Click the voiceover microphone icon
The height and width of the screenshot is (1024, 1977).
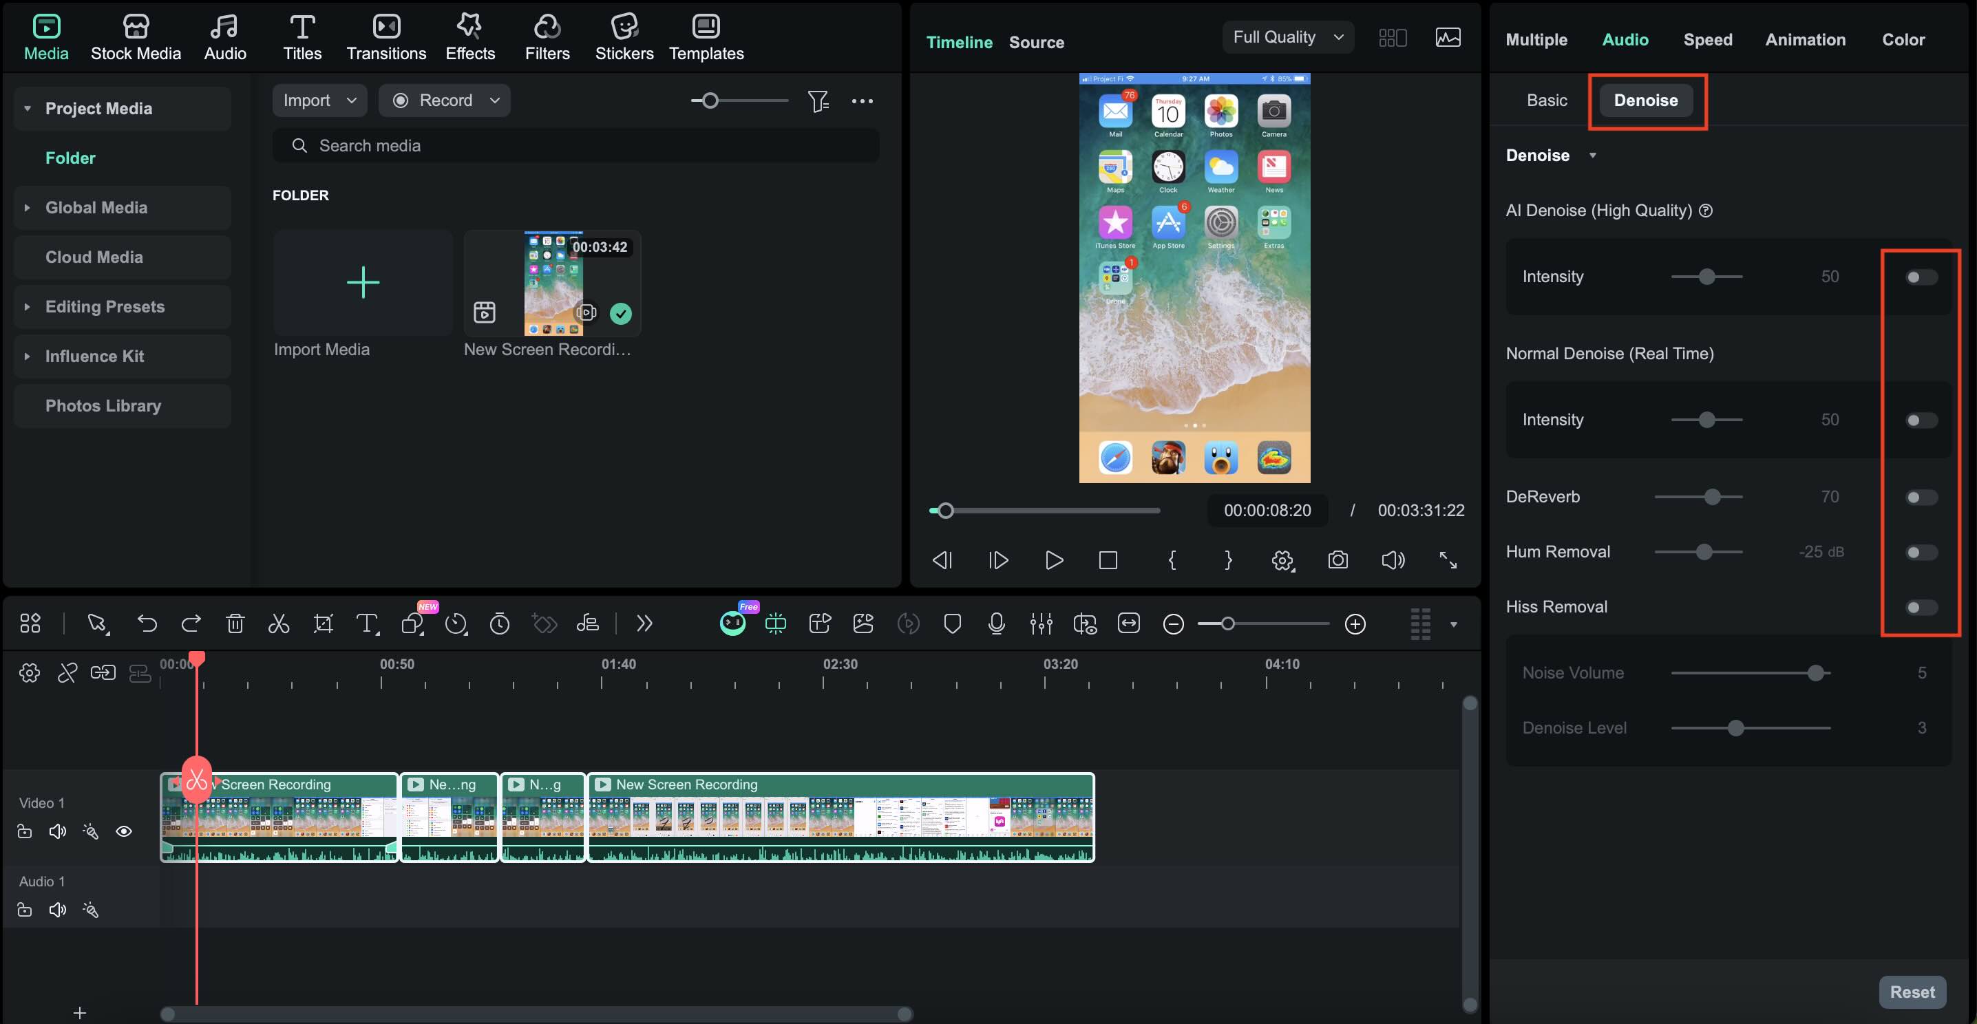tap(996, 623)
